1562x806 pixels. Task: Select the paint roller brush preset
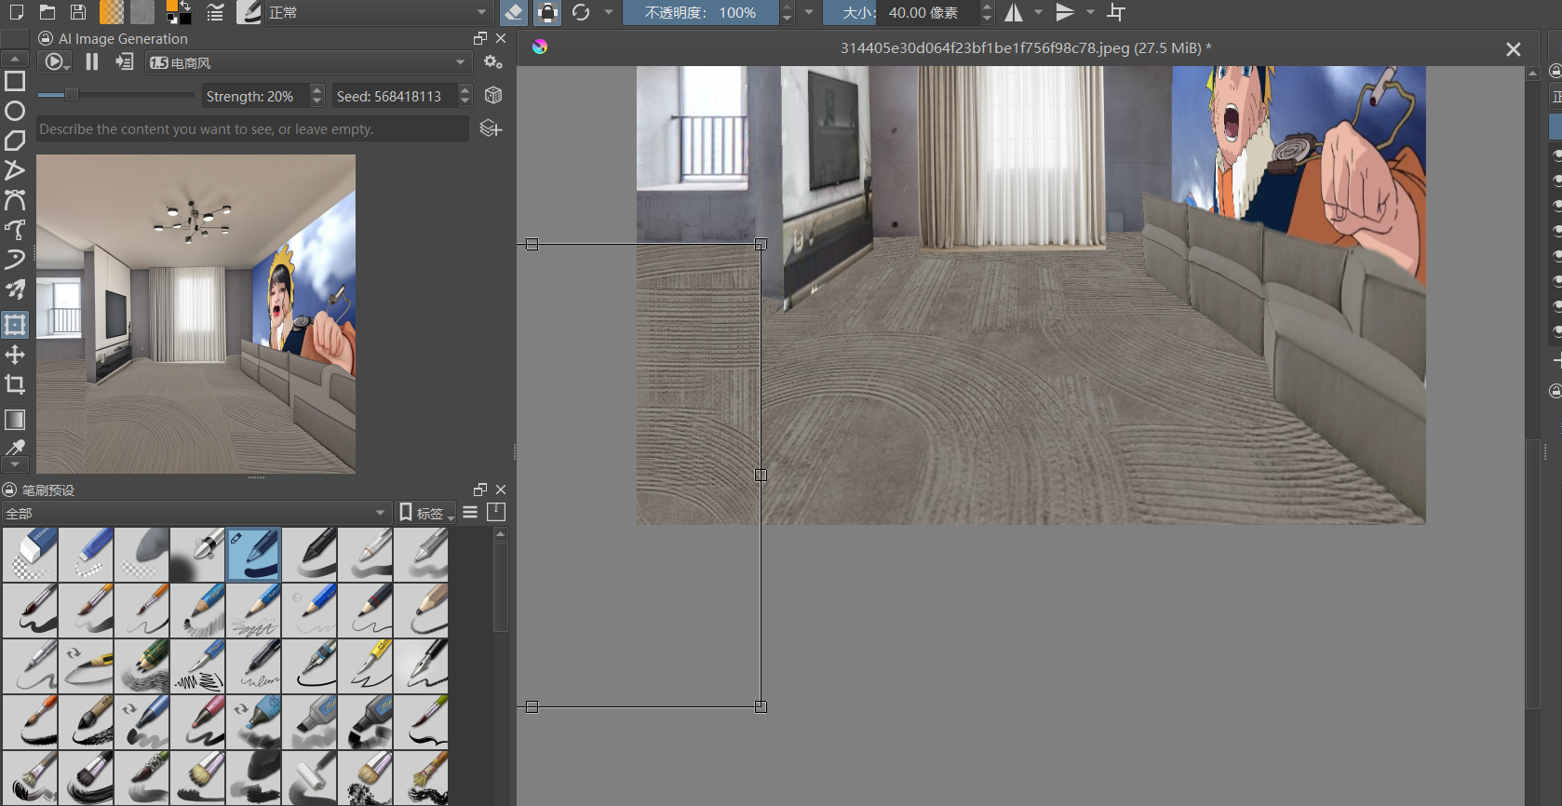[x=309, y=778]
